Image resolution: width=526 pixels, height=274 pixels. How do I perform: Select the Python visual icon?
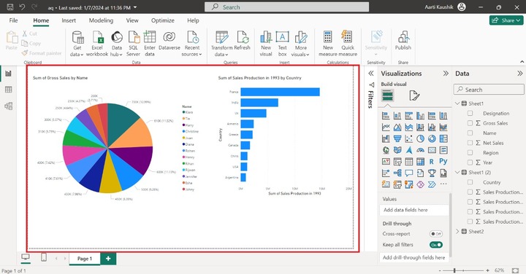[443, 162]
